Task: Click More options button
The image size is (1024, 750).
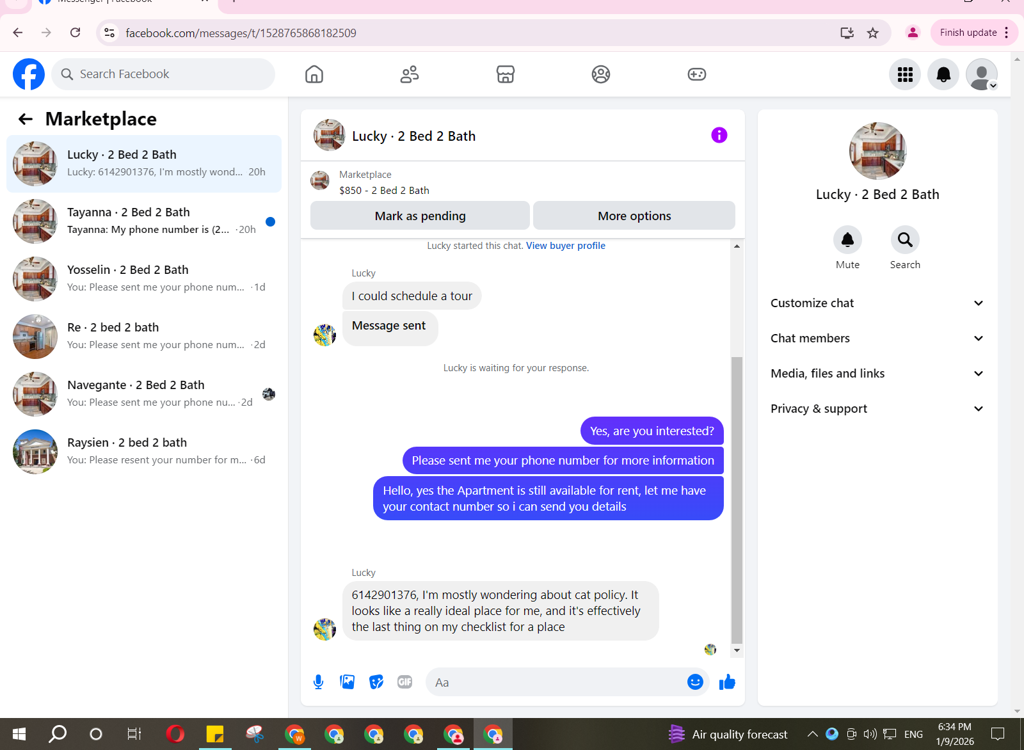Action: [634, 216]
